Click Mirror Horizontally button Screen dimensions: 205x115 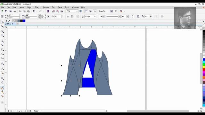68,16
